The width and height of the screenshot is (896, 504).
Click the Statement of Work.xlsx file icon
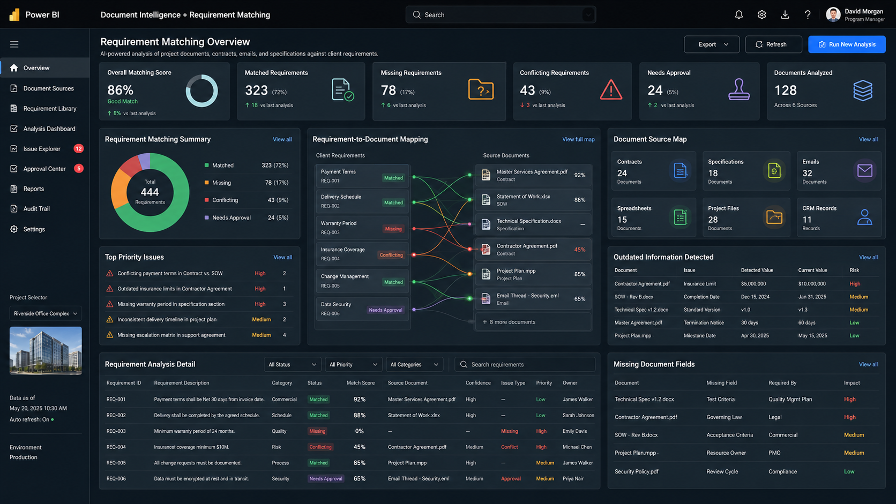coord(486,200)
